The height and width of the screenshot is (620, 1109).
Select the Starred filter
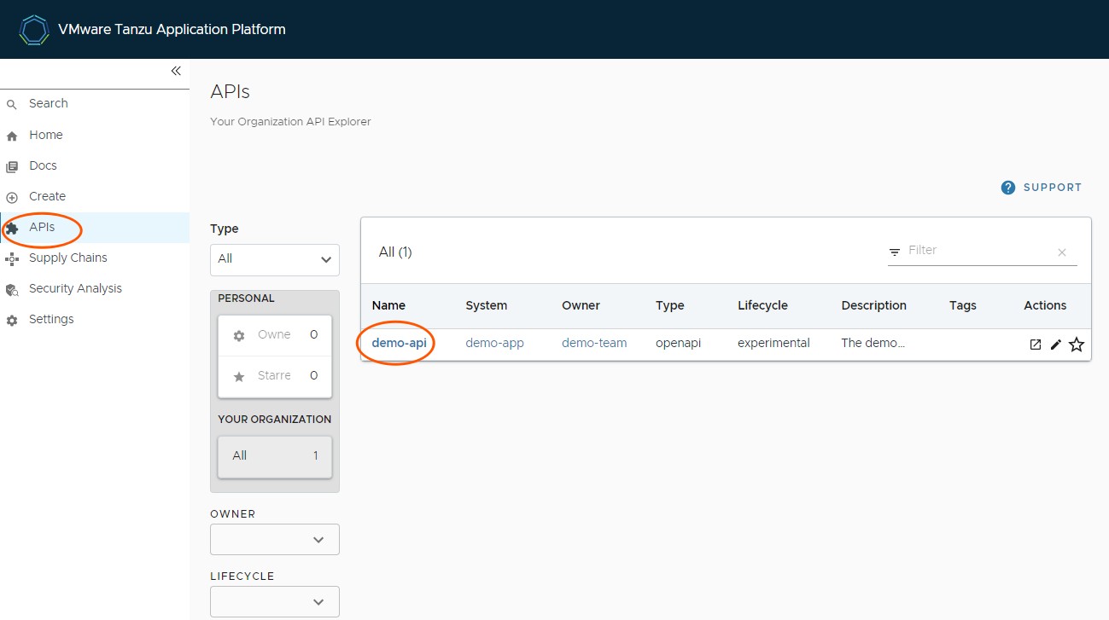(240, 375)
